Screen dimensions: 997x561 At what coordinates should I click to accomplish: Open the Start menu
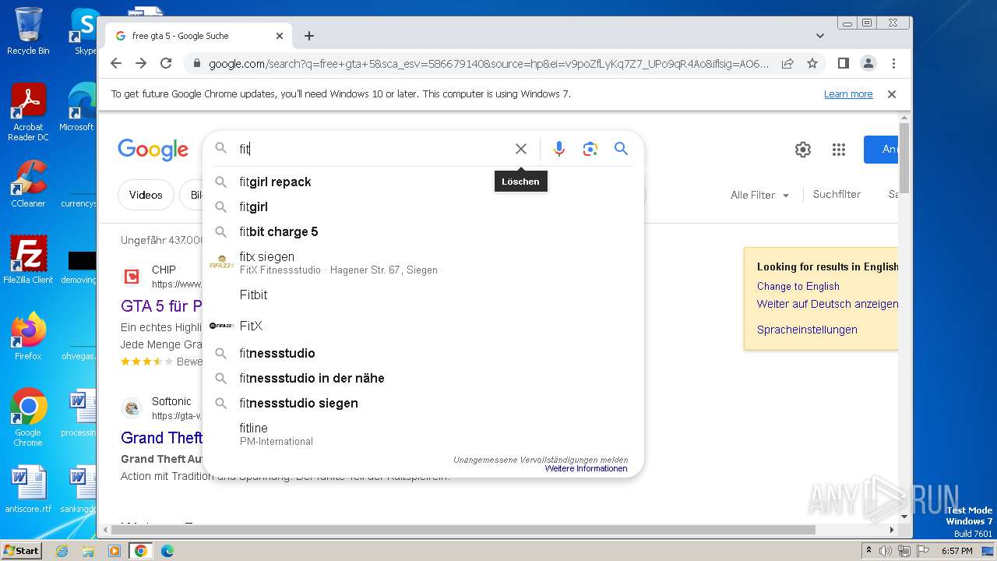point(21,550)
